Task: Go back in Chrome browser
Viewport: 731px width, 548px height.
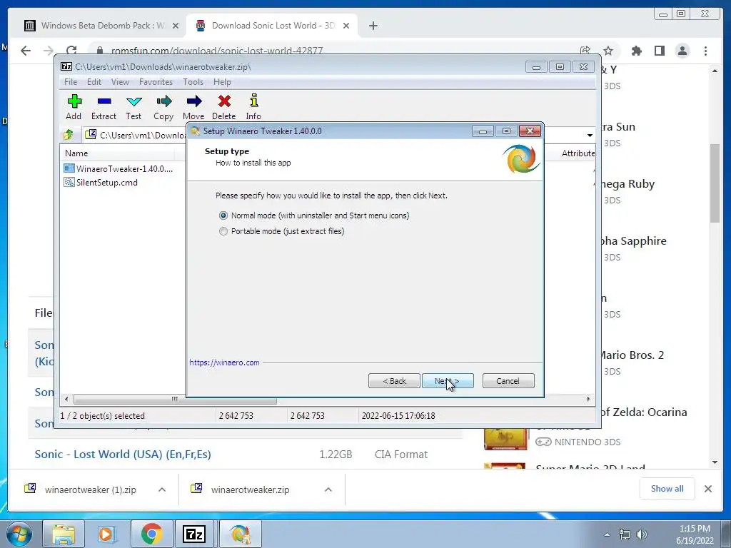Action: [x=25, y=51]
